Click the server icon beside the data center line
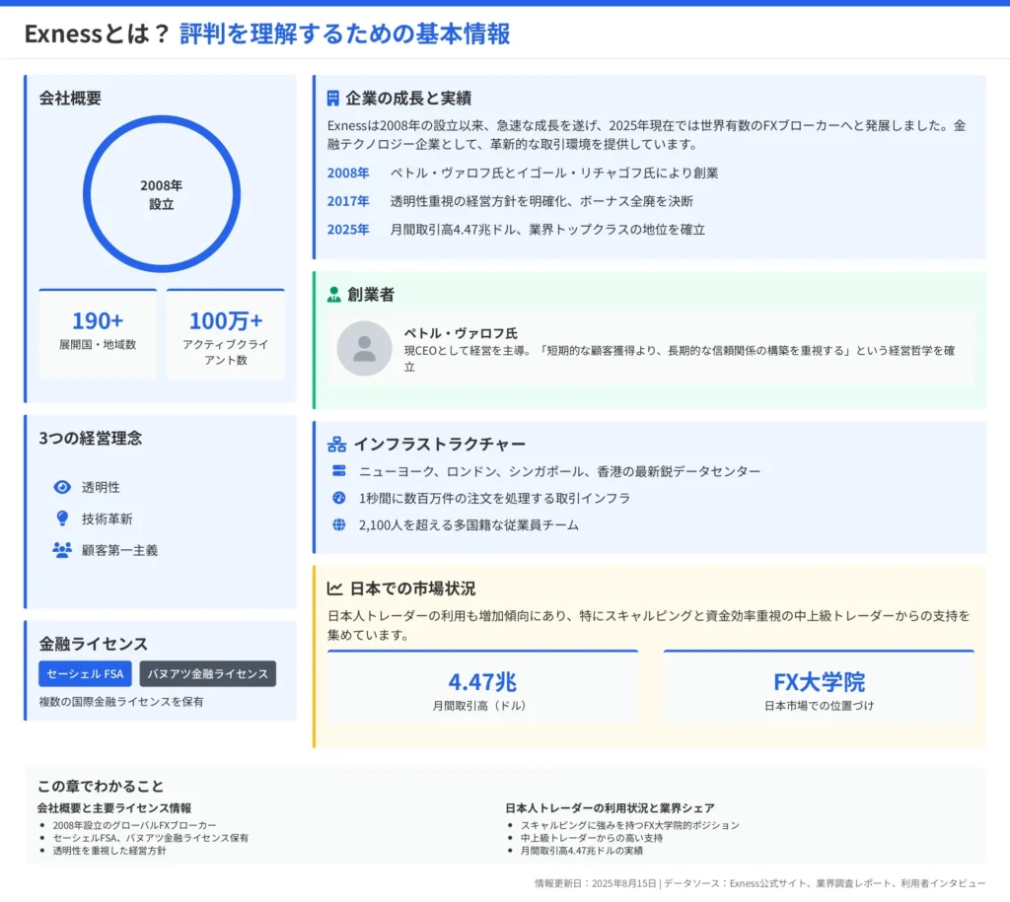The image size is (1010, 902). point(339,470)
